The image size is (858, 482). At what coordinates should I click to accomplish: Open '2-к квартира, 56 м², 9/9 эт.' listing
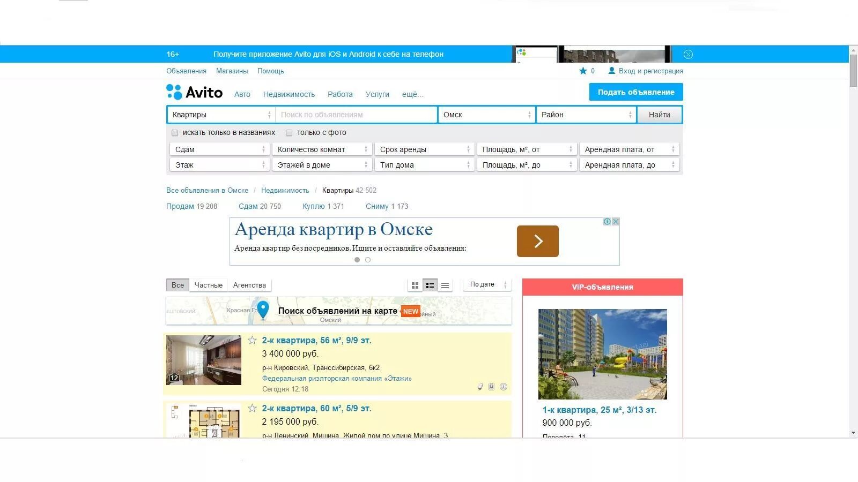pyautogui.click(x=316, y=340)
